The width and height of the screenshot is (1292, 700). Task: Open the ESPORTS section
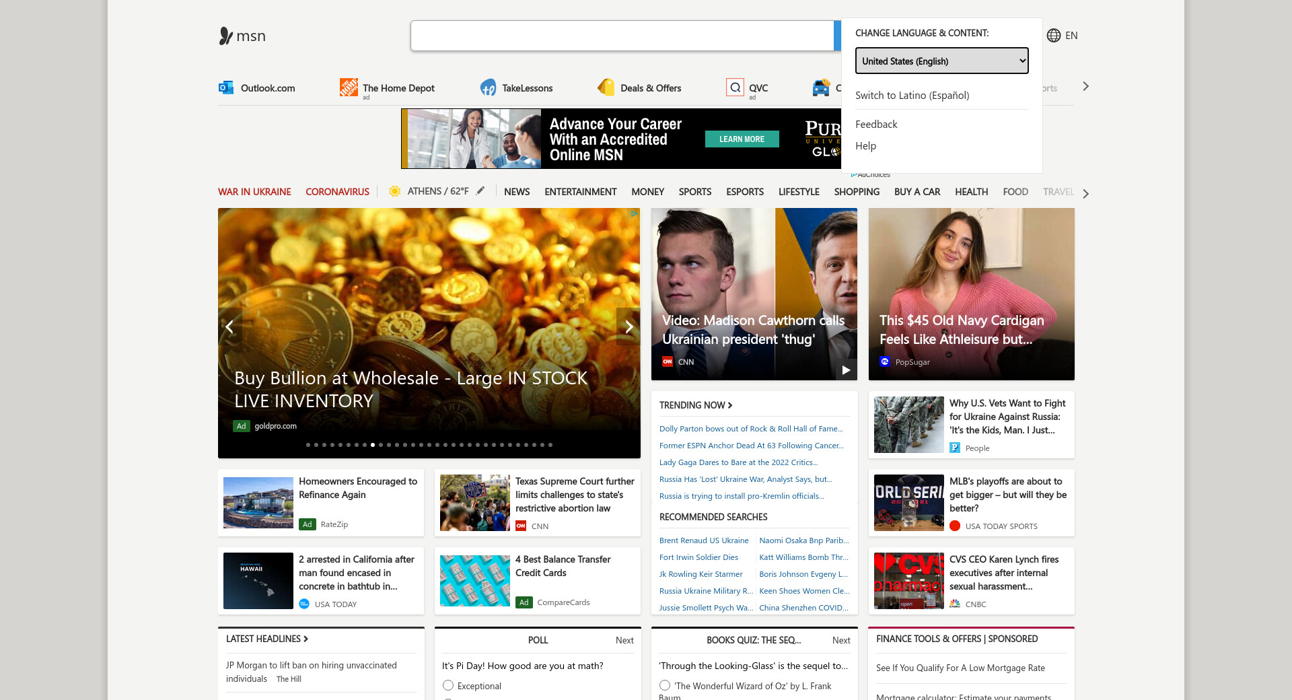[x=745, y=192]
